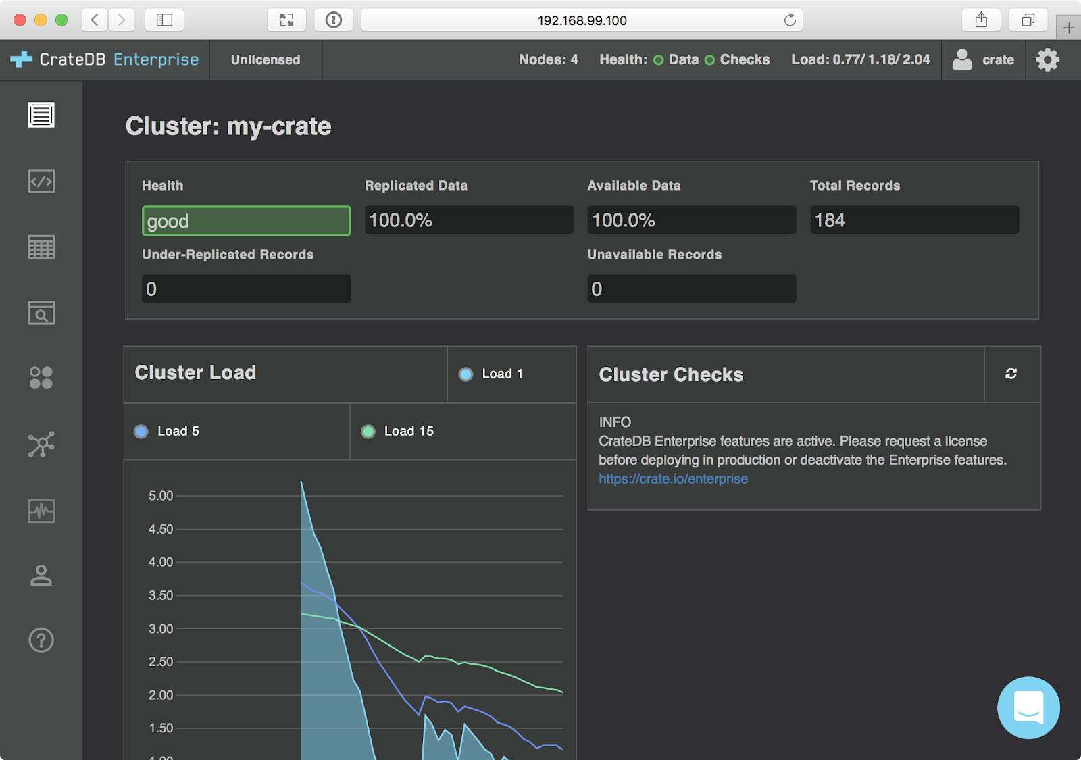Open the crate user menu
The image size is (1081, 760).
[x=984, y=60]
